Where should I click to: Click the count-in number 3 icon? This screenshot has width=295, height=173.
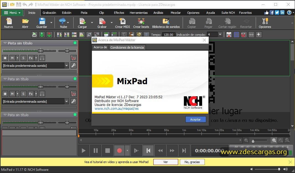pos(139,34)
